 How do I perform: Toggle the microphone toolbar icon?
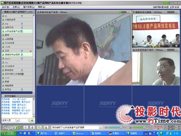[x=32, y=127]
